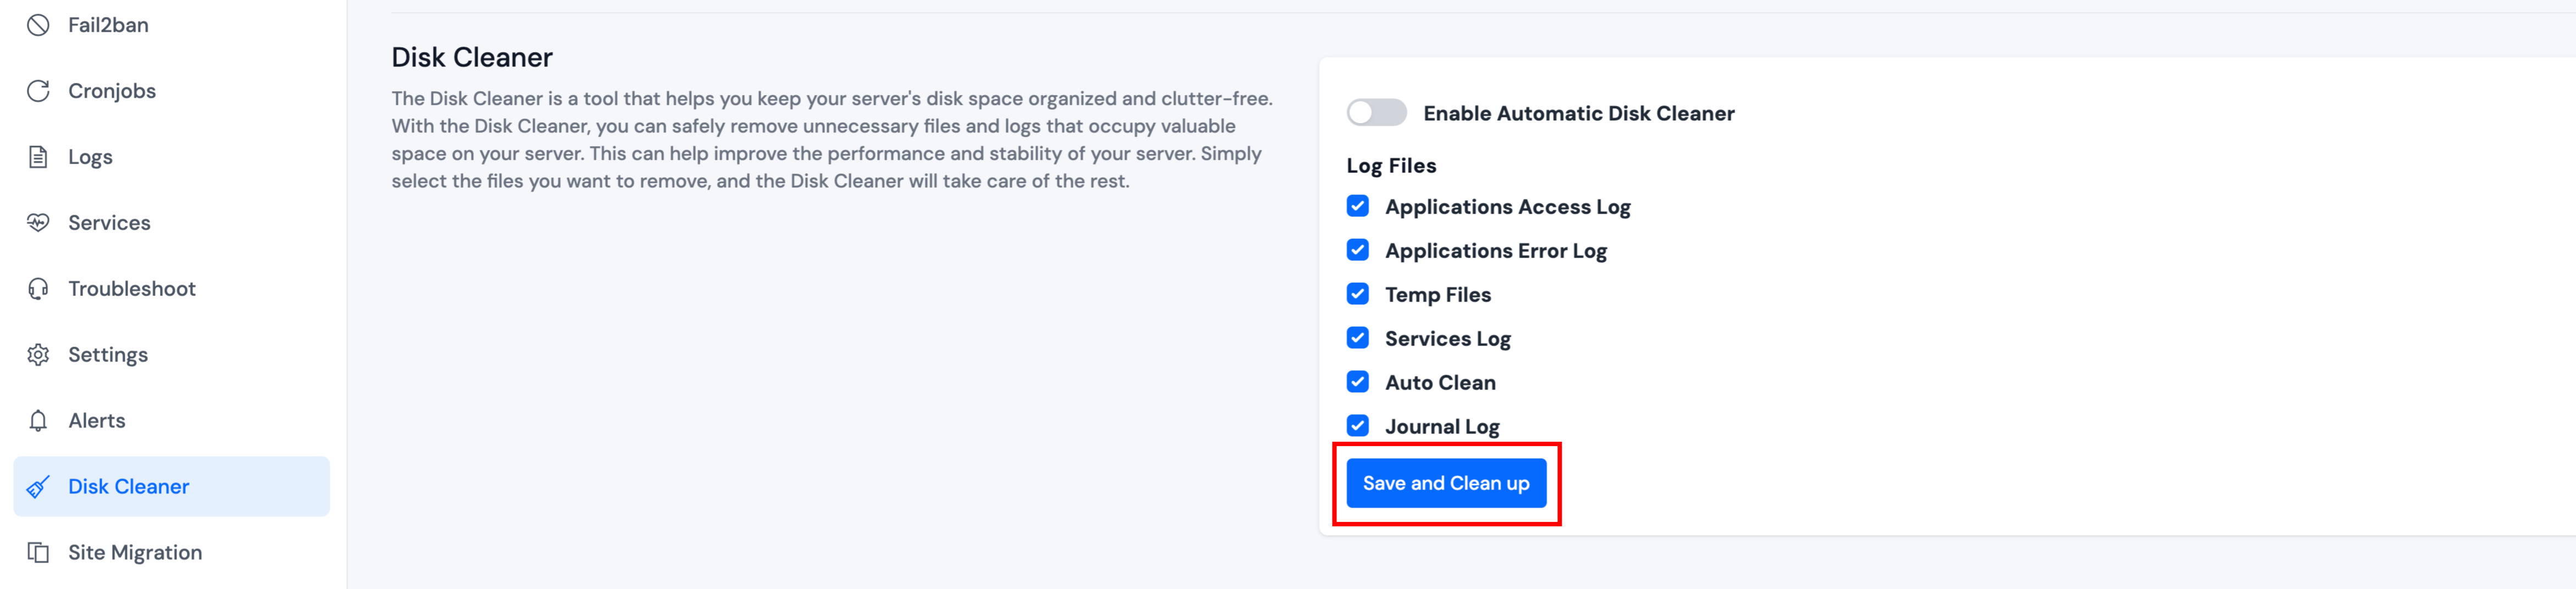Uncheck Applications Error Log checkbox

coord(1357,250)
